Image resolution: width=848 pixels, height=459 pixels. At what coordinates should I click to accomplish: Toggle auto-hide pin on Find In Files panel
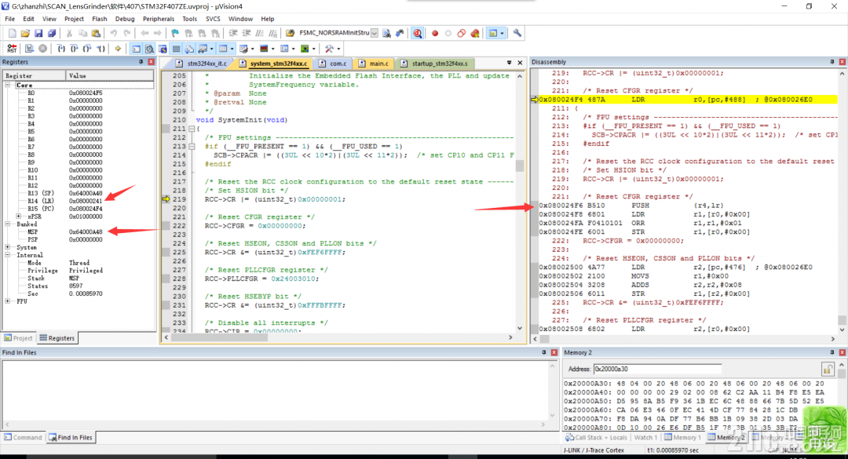[x=544, y=352]
